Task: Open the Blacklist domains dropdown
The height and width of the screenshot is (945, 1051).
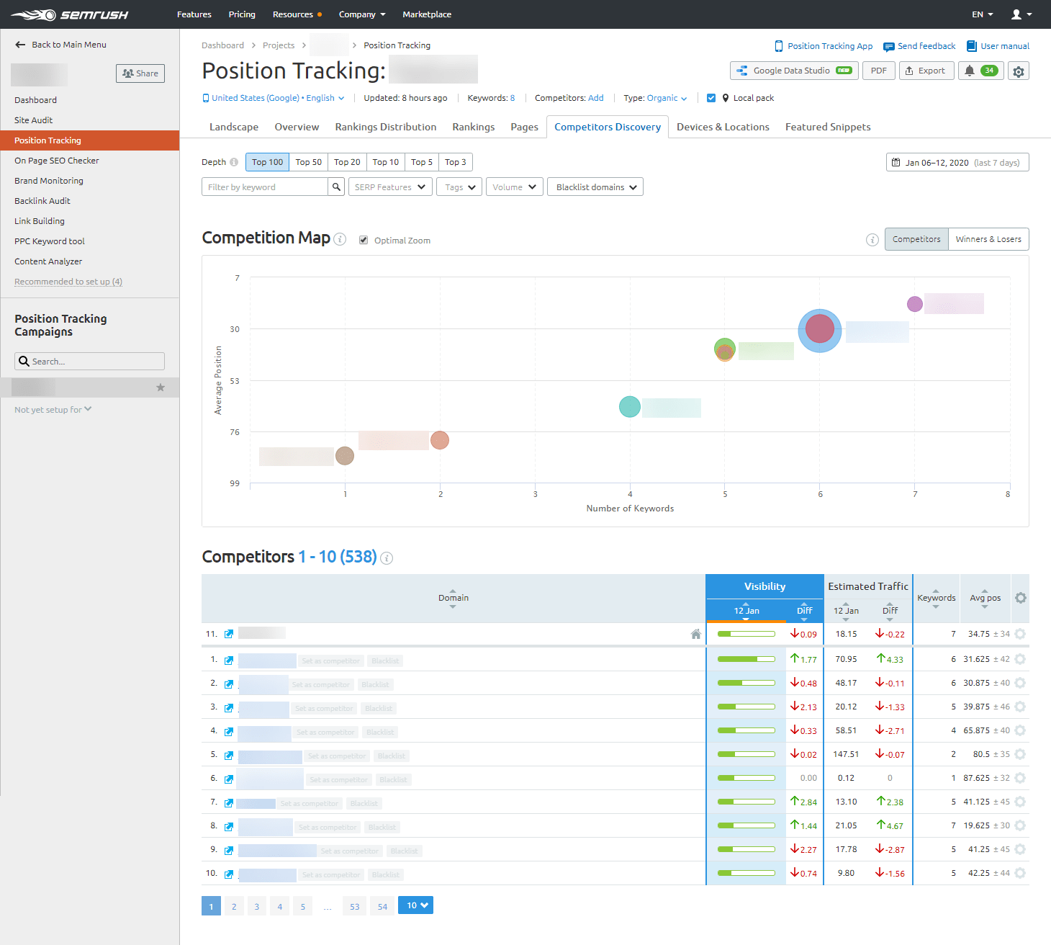Action: (x=595, y=187)
